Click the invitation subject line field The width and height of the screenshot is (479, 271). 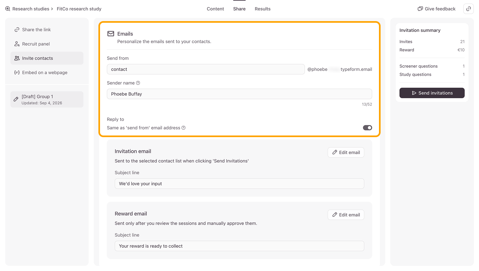click(x=239, y=184)
